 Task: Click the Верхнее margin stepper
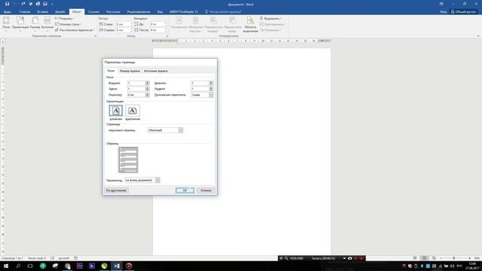click(x=148, y=83)
